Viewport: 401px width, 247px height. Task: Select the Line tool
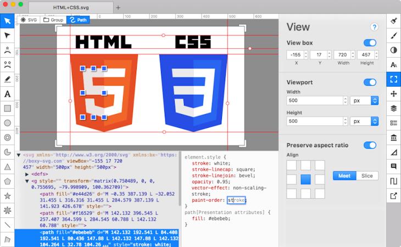pyautogui.click(x=7, y=225)
